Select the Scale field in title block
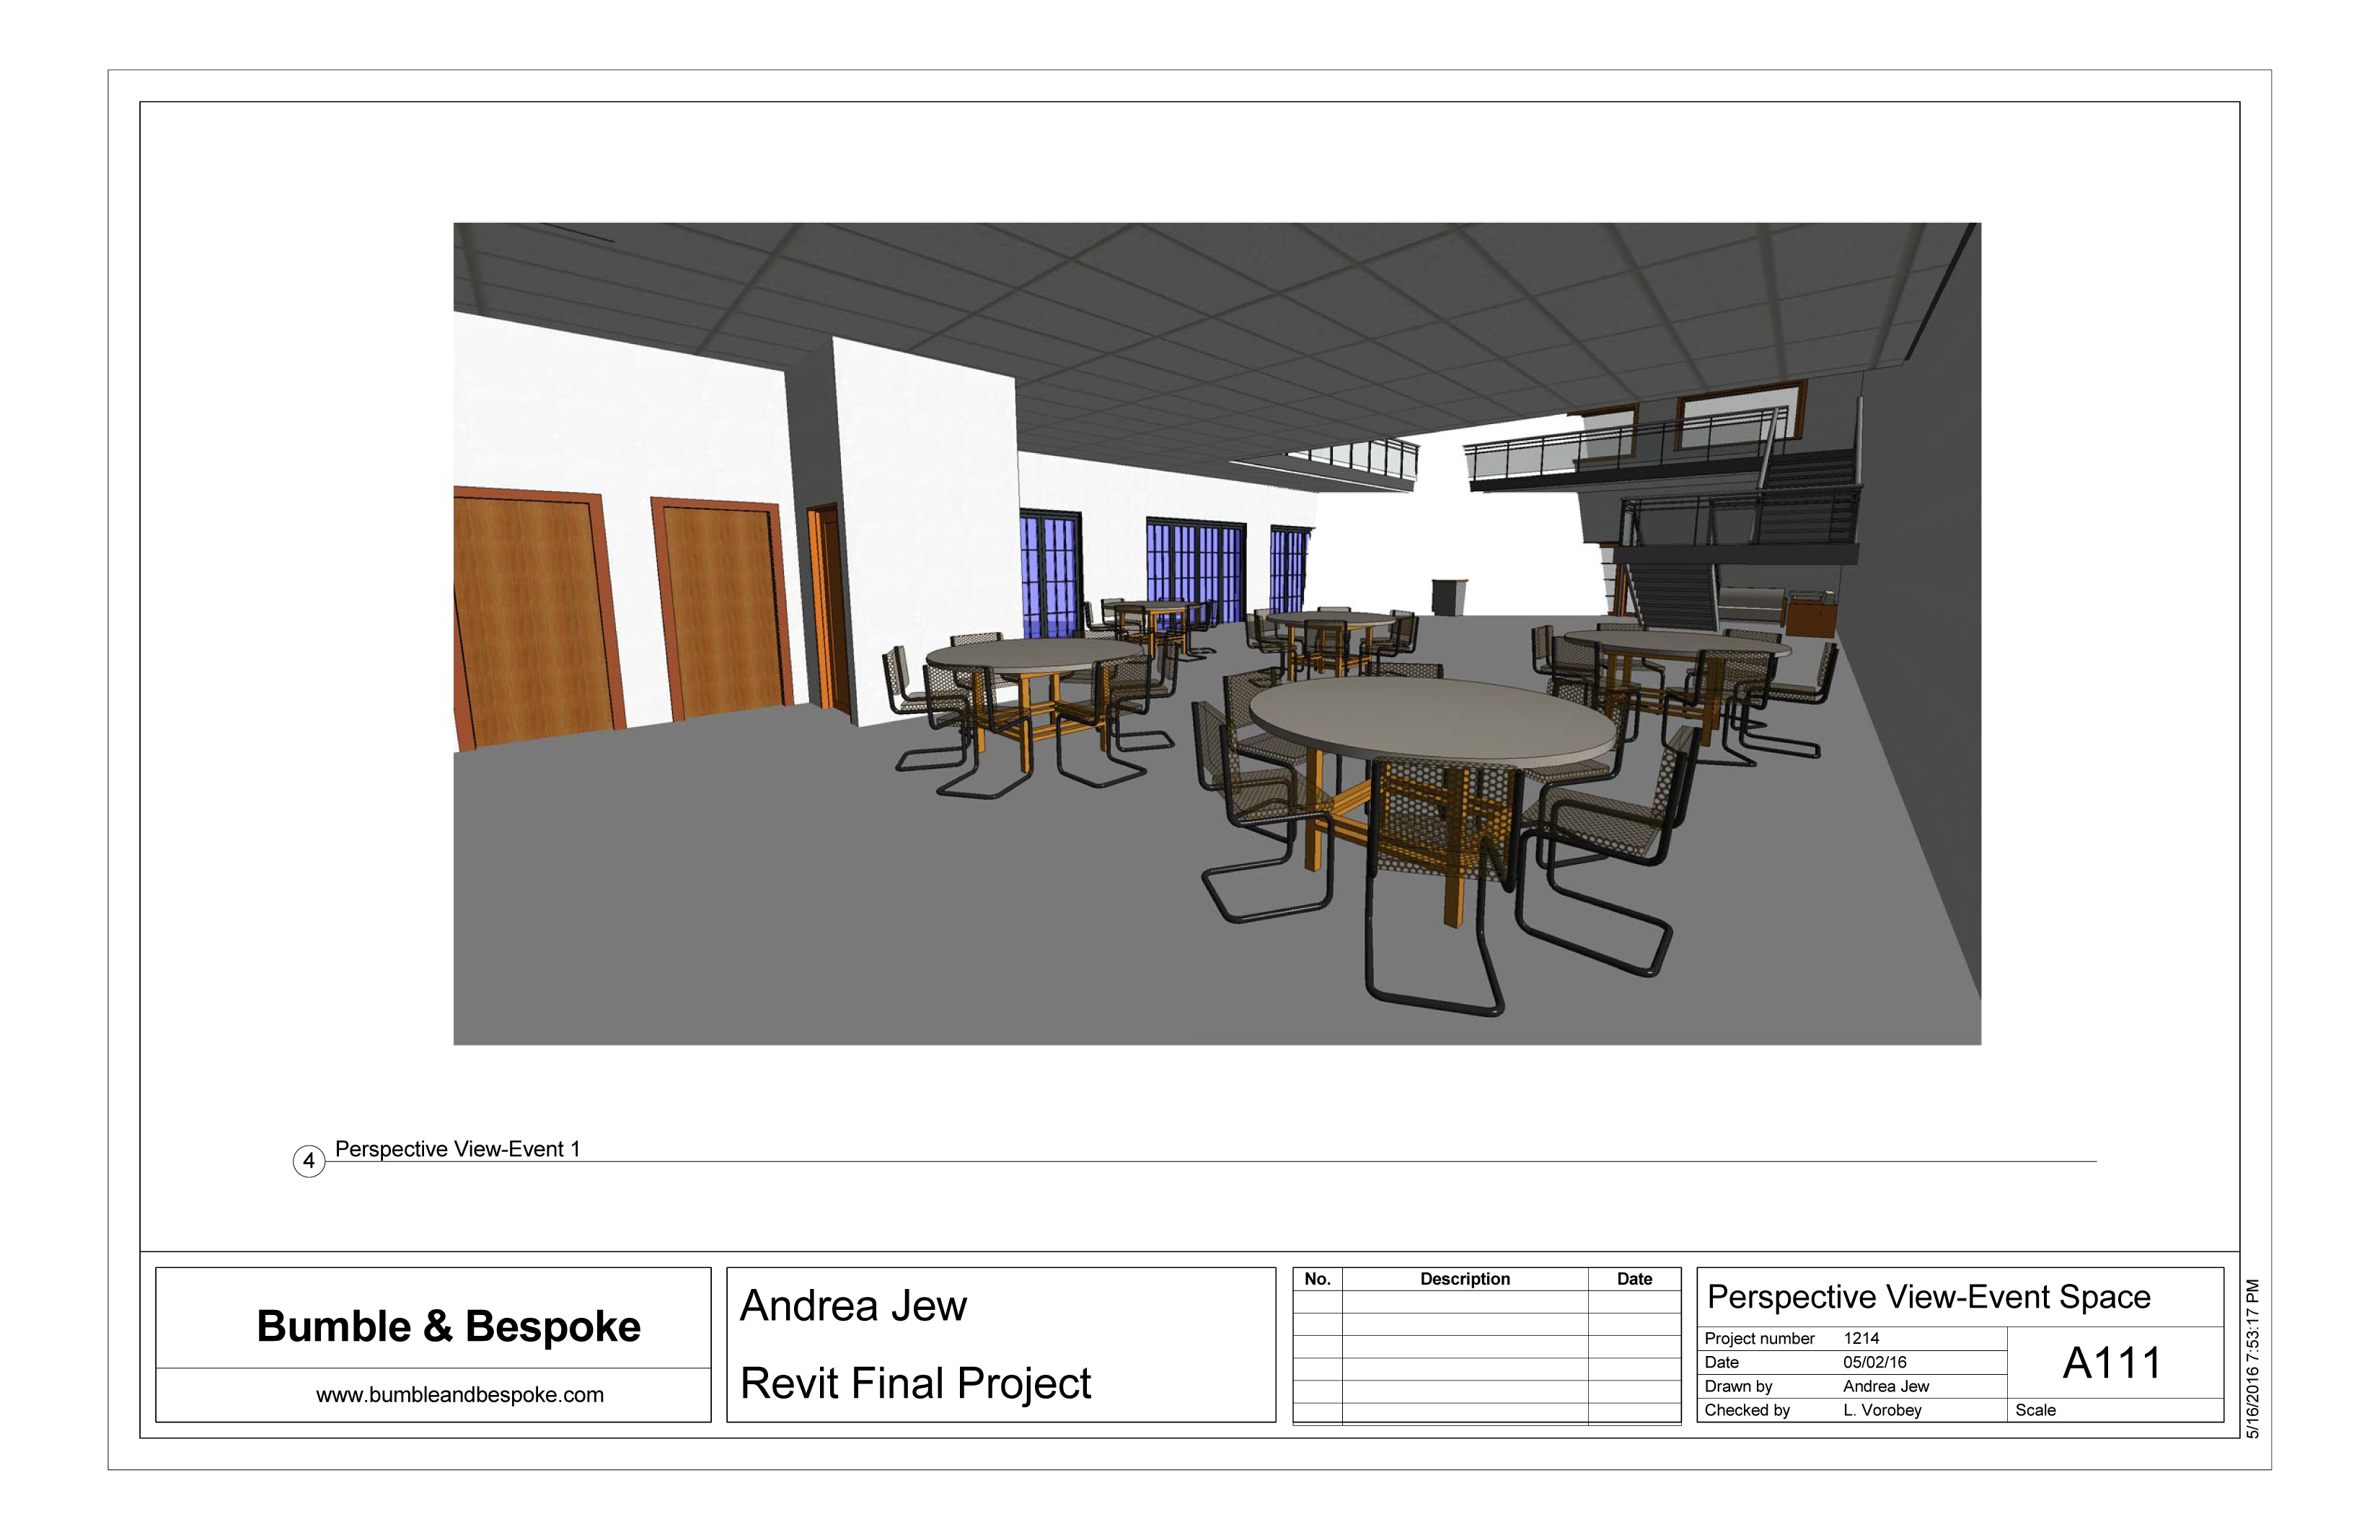 (x=2035, y=1410)
